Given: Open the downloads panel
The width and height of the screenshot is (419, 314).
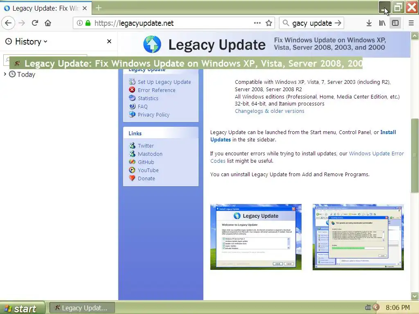Looking at the screenshot, I should (369, 23).
